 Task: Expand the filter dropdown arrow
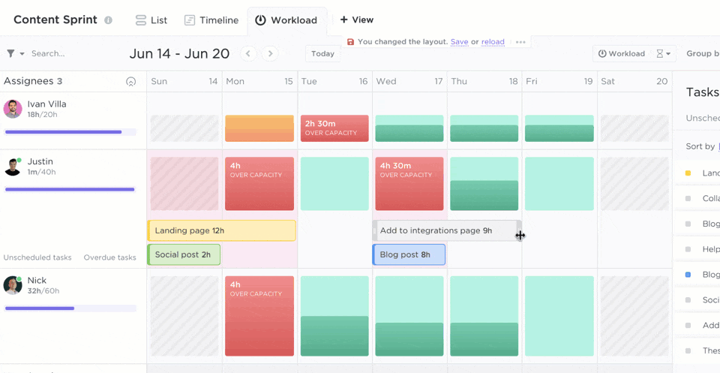tap(22, 53)
